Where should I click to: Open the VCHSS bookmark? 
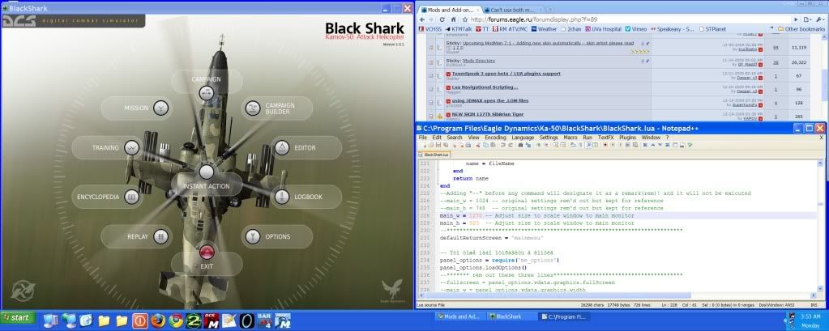point(429,29)
